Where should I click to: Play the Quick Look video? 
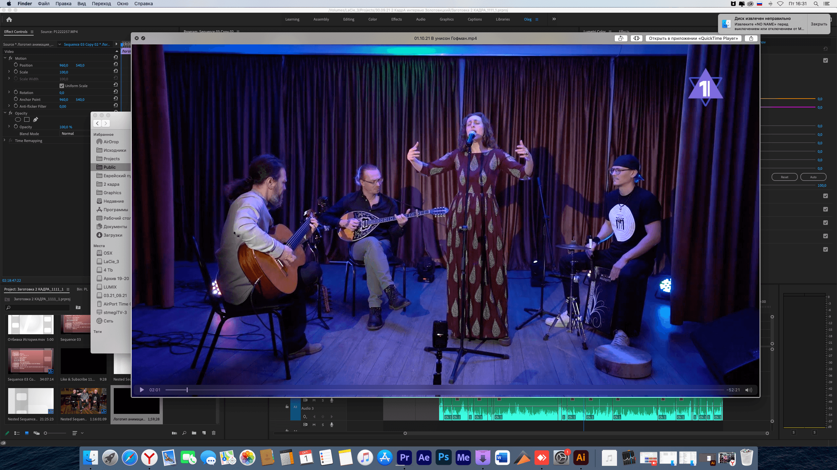click(x=142, y=390)
